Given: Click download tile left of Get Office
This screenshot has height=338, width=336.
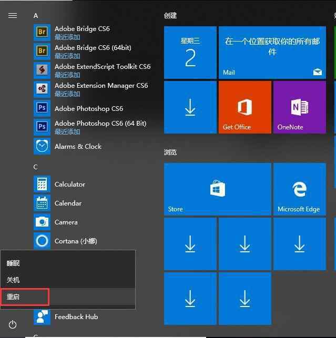Looking at the screenshot, I should (190, 107).
